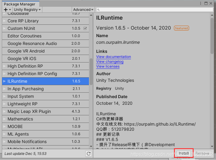The height and width of the screenshot is (160, 216).
Task: Click package list scrollbar down arrow
Action: [x=91, y=146]
